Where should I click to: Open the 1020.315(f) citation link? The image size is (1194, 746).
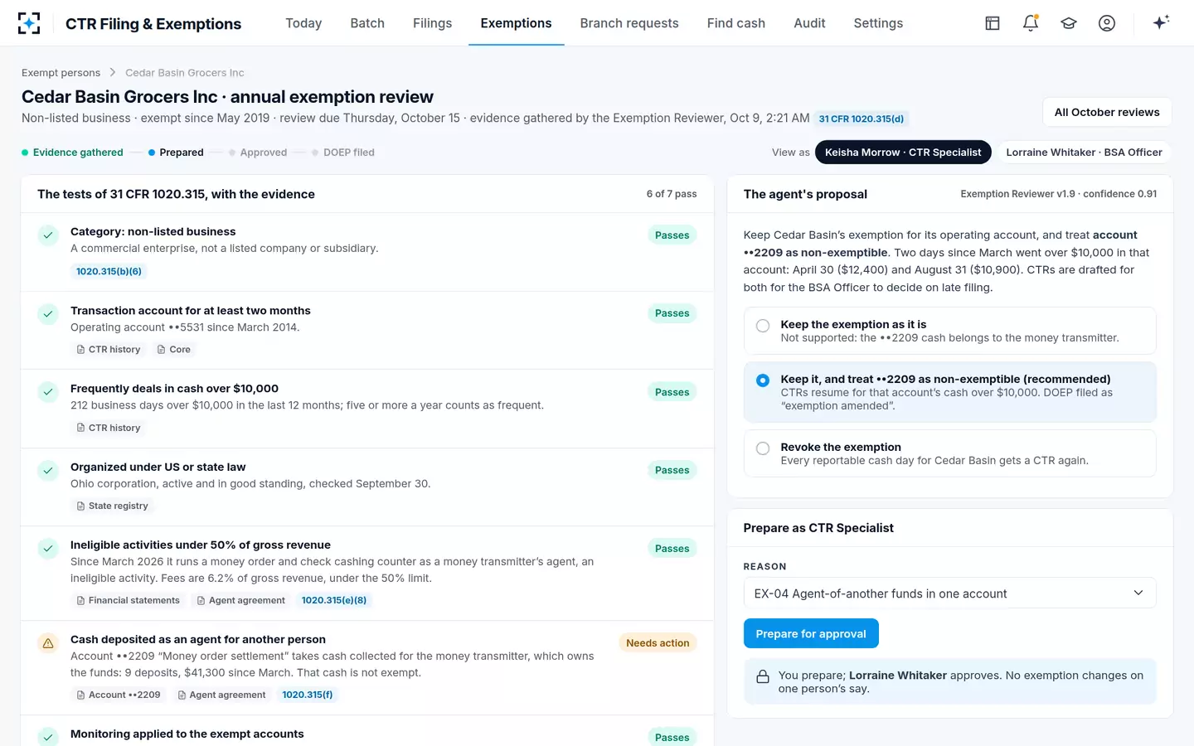click(308, 695)
